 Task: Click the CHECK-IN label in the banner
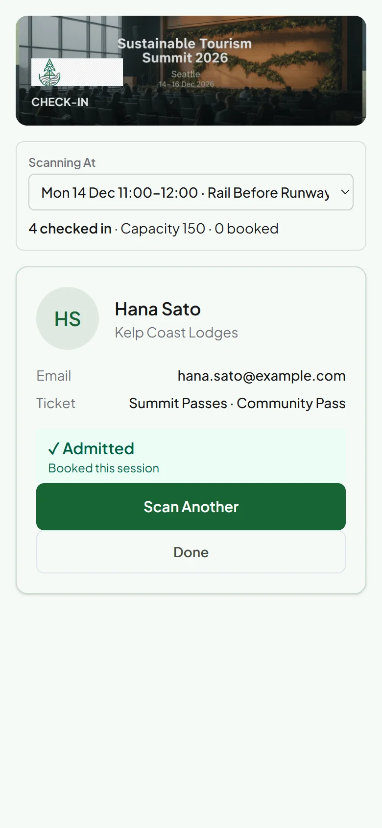coord(60,102)
